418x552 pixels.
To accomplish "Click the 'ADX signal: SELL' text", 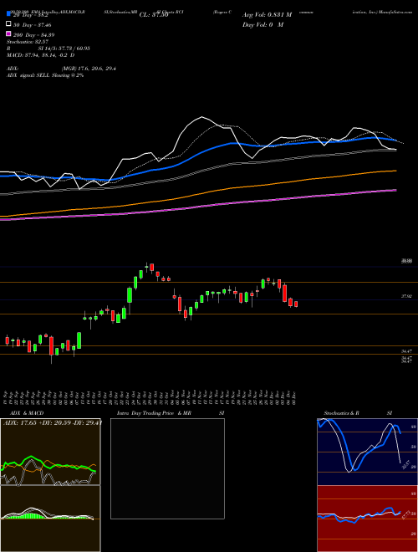I will [45, 75].
